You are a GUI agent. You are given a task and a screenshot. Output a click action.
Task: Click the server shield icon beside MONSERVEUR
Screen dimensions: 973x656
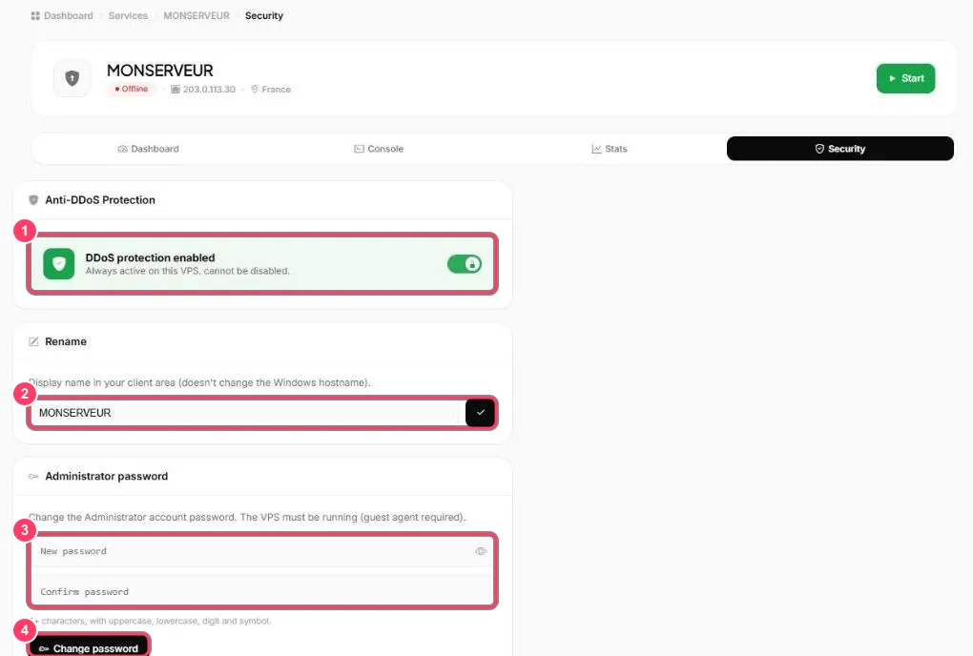(72, 78)
